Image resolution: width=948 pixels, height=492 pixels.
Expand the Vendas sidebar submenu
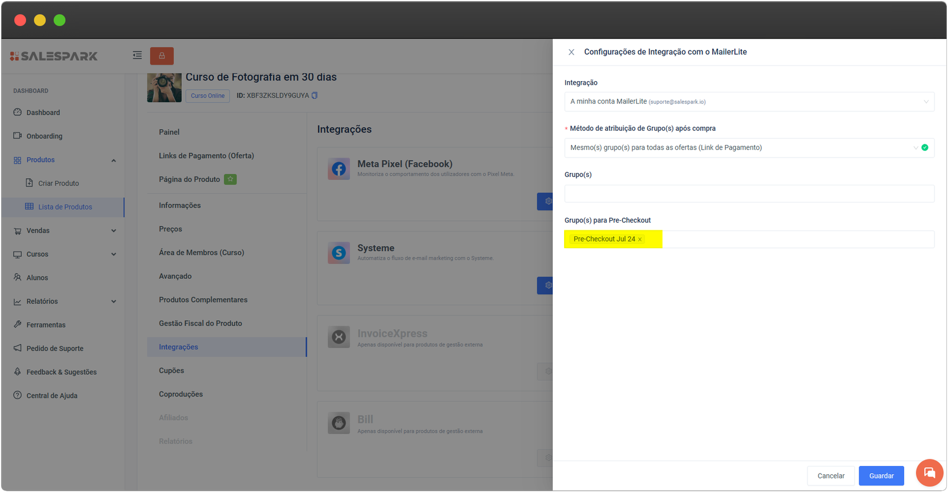pyautogui.click(x=113, y=231)
